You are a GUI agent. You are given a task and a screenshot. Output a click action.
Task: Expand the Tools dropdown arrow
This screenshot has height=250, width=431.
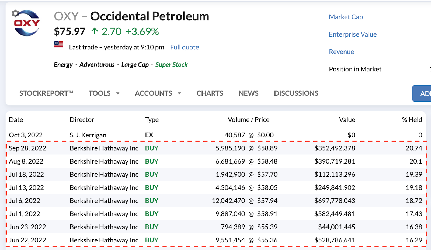[118, 93]
